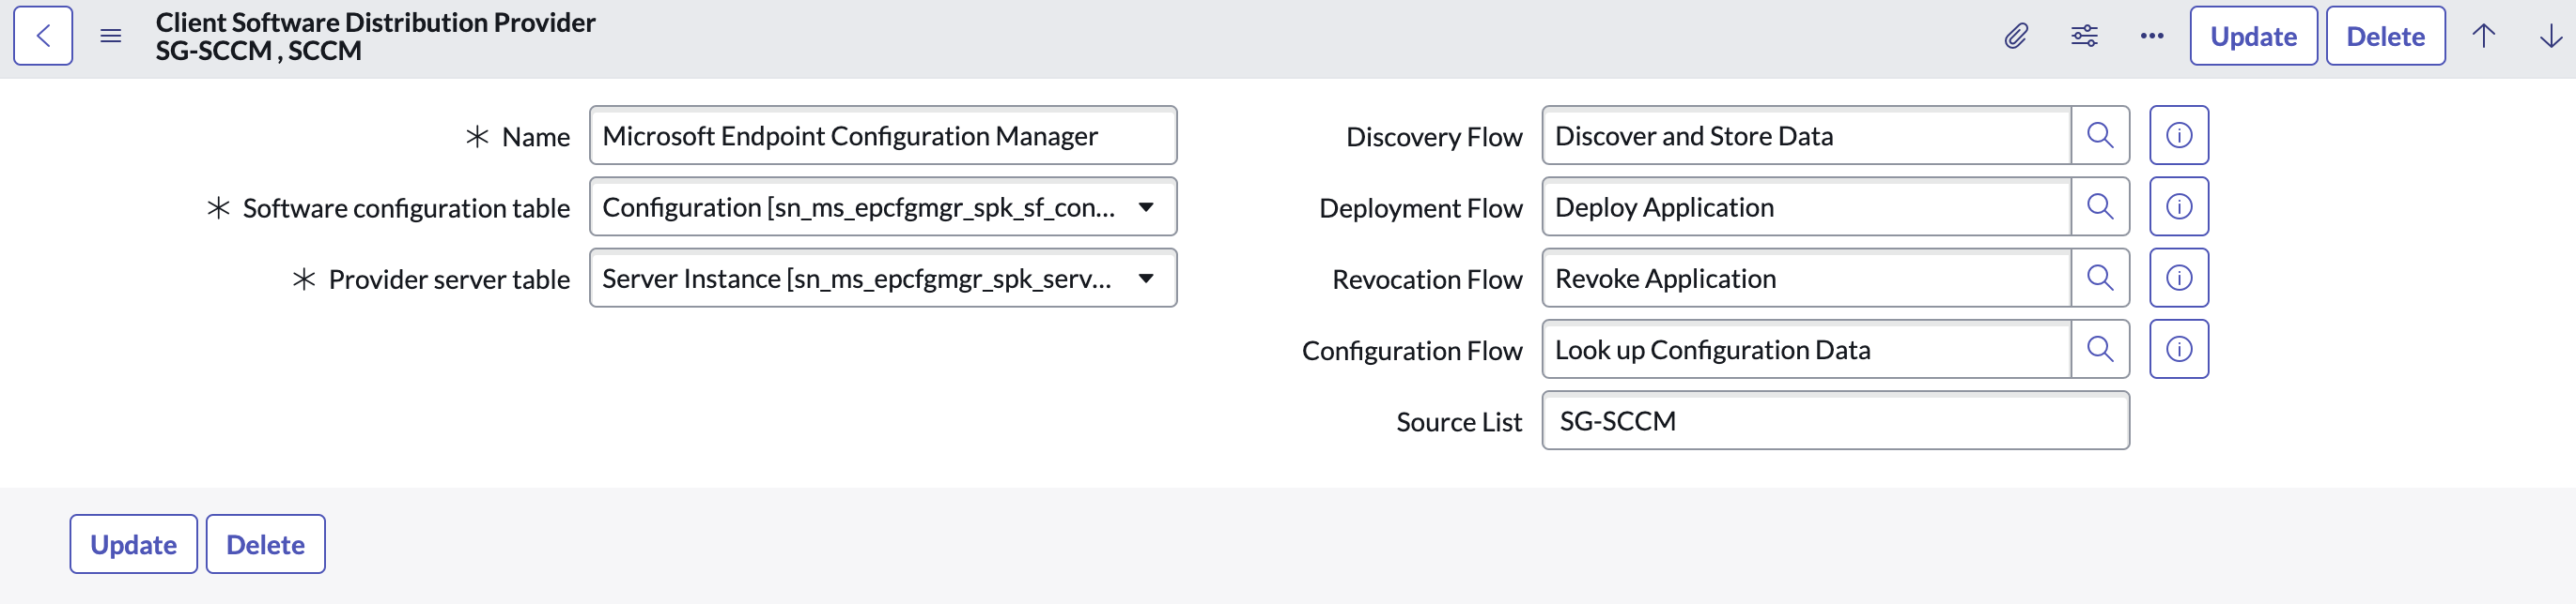Go back using the header back arrow

(43, 36)
